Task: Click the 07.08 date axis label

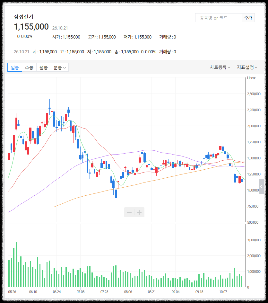Action: point(81,292)
